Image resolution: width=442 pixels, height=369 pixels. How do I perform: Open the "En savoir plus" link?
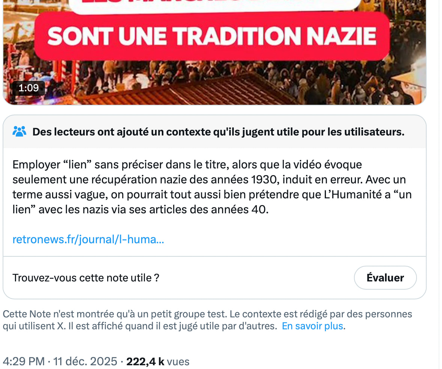point(313,326)
